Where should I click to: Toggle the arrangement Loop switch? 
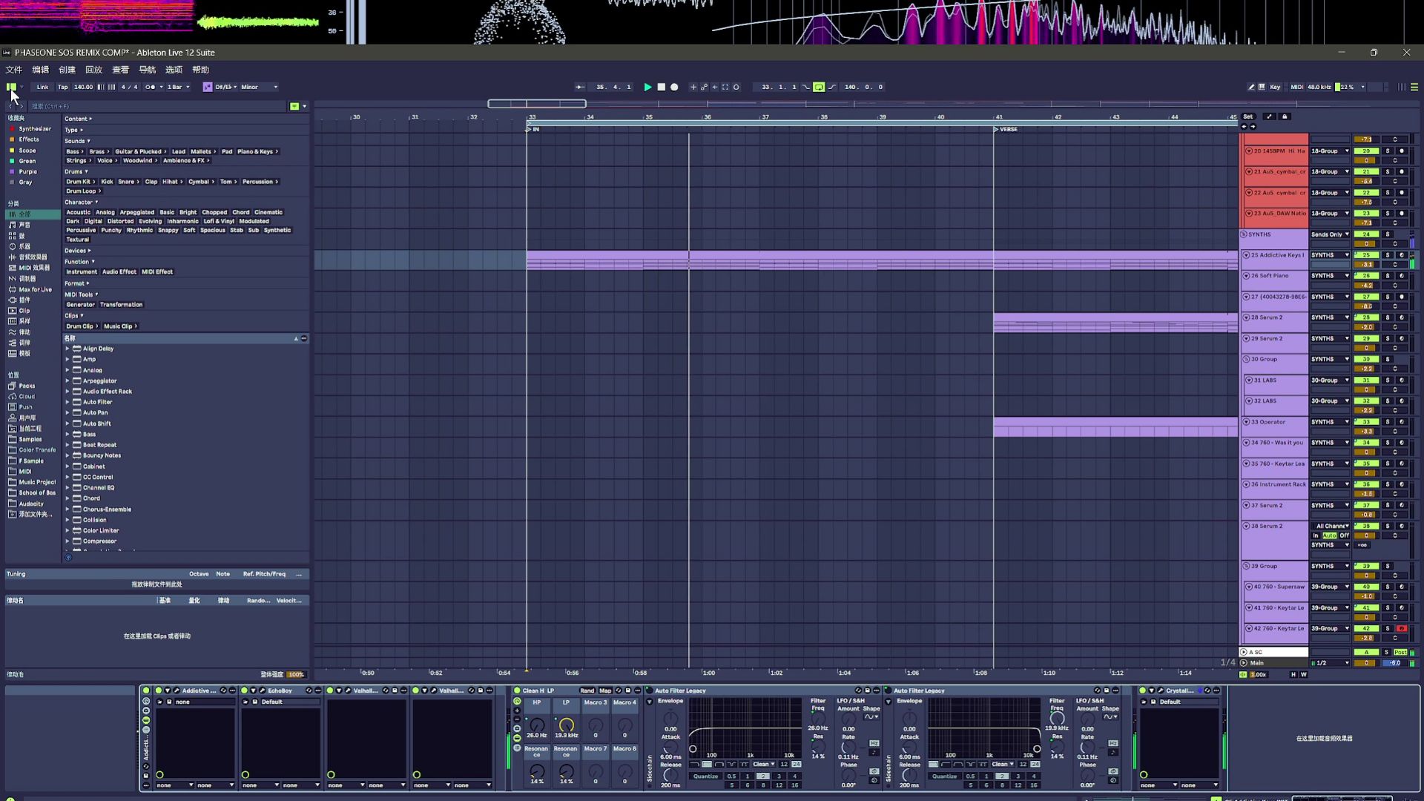819,87
